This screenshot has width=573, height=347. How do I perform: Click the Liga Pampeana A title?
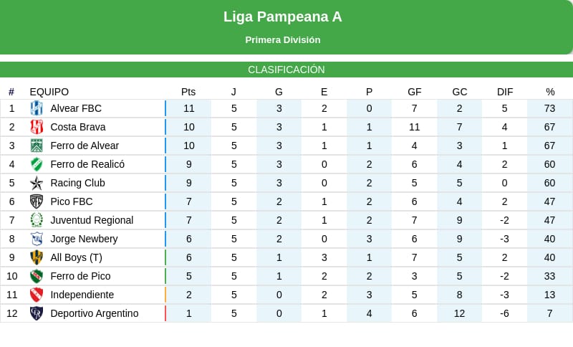283,16
